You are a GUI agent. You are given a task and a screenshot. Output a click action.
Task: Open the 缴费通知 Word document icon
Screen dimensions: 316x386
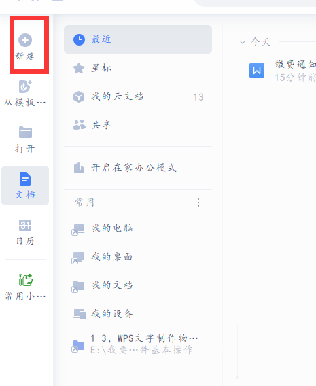[257, 71]
